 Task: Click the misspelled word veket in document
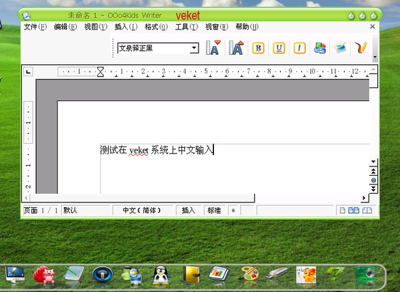point(139,150)
